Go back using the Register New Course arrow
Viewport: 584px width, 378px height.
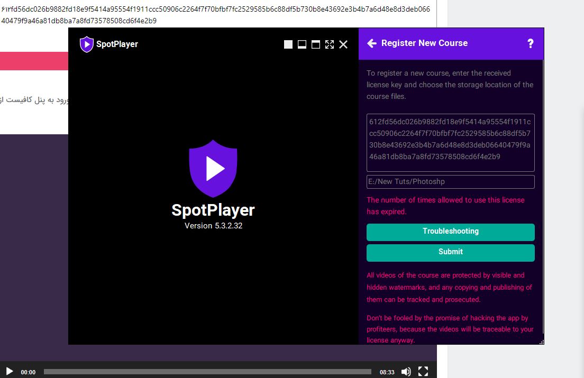372,43
